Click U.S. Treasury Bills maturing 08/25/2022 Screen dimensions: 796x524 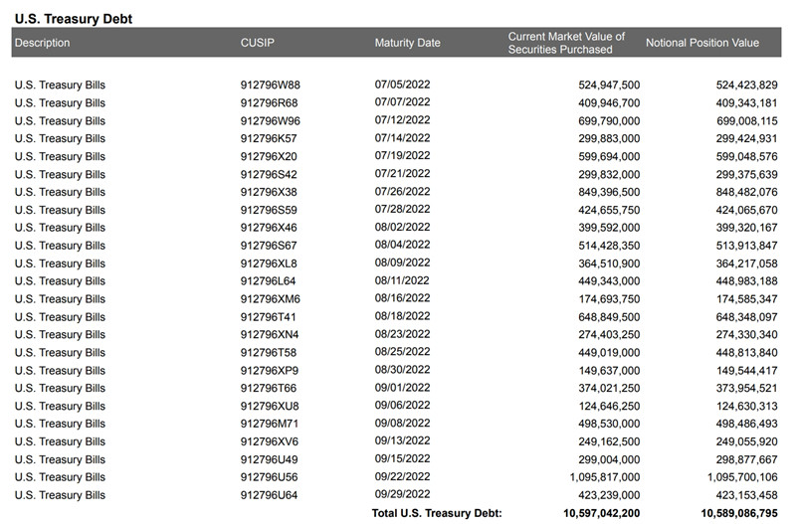(60, 352)
